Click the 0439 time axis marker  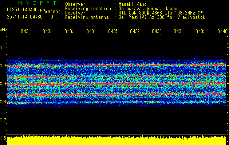200,31
